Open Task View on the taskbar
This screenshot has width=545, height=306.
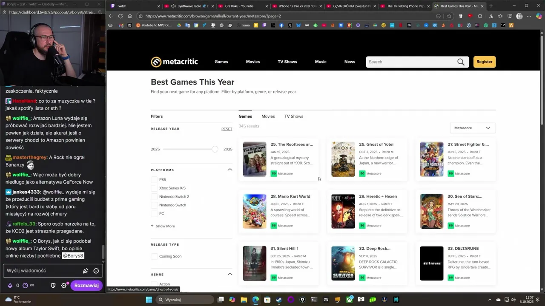click(221, 300)
